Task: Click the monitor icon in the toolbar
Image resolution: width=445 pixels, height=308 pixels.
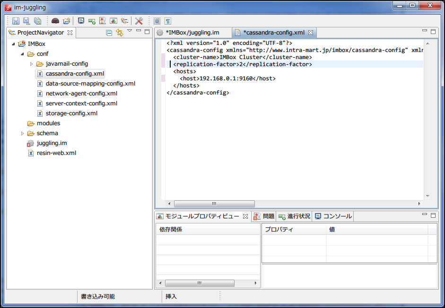Action: pos(81,21)
